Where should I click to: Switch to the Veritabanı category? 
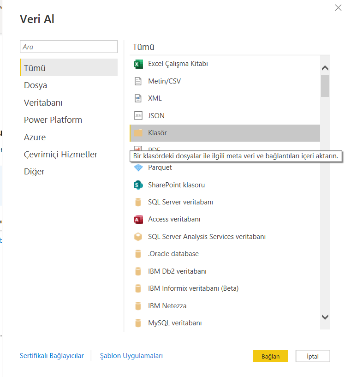pyautogui.click(x=43, y=102)
